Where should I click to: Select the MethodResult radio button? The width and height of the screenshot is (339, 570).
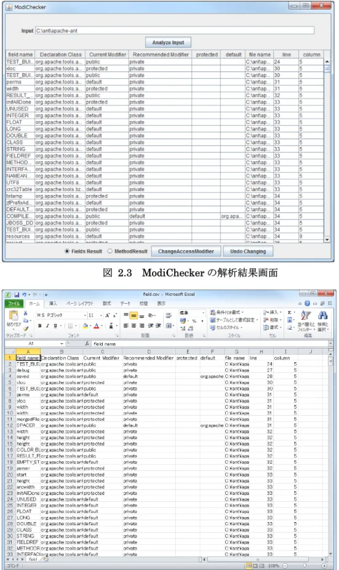[110, 251]
